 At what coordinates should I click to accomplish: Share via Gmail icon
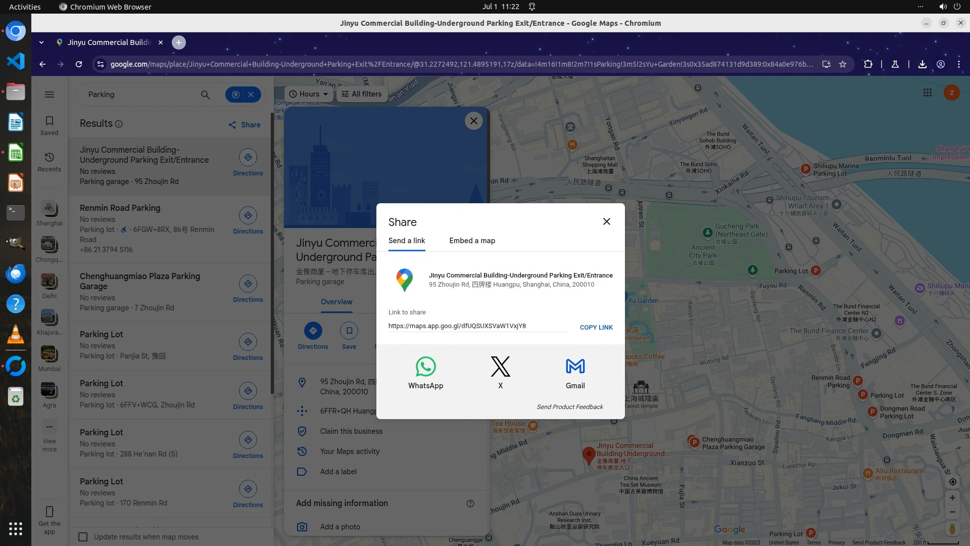pyautogui.click(x=575, y=367)
